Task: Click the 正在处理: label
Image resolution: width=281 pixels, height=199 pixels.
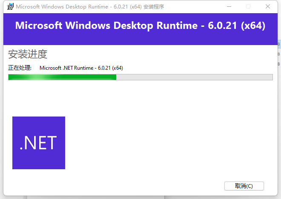Action: coord(20,68)
